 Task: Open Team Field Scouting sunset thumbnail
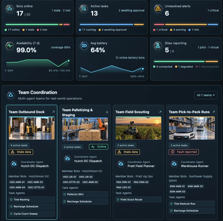138,128
